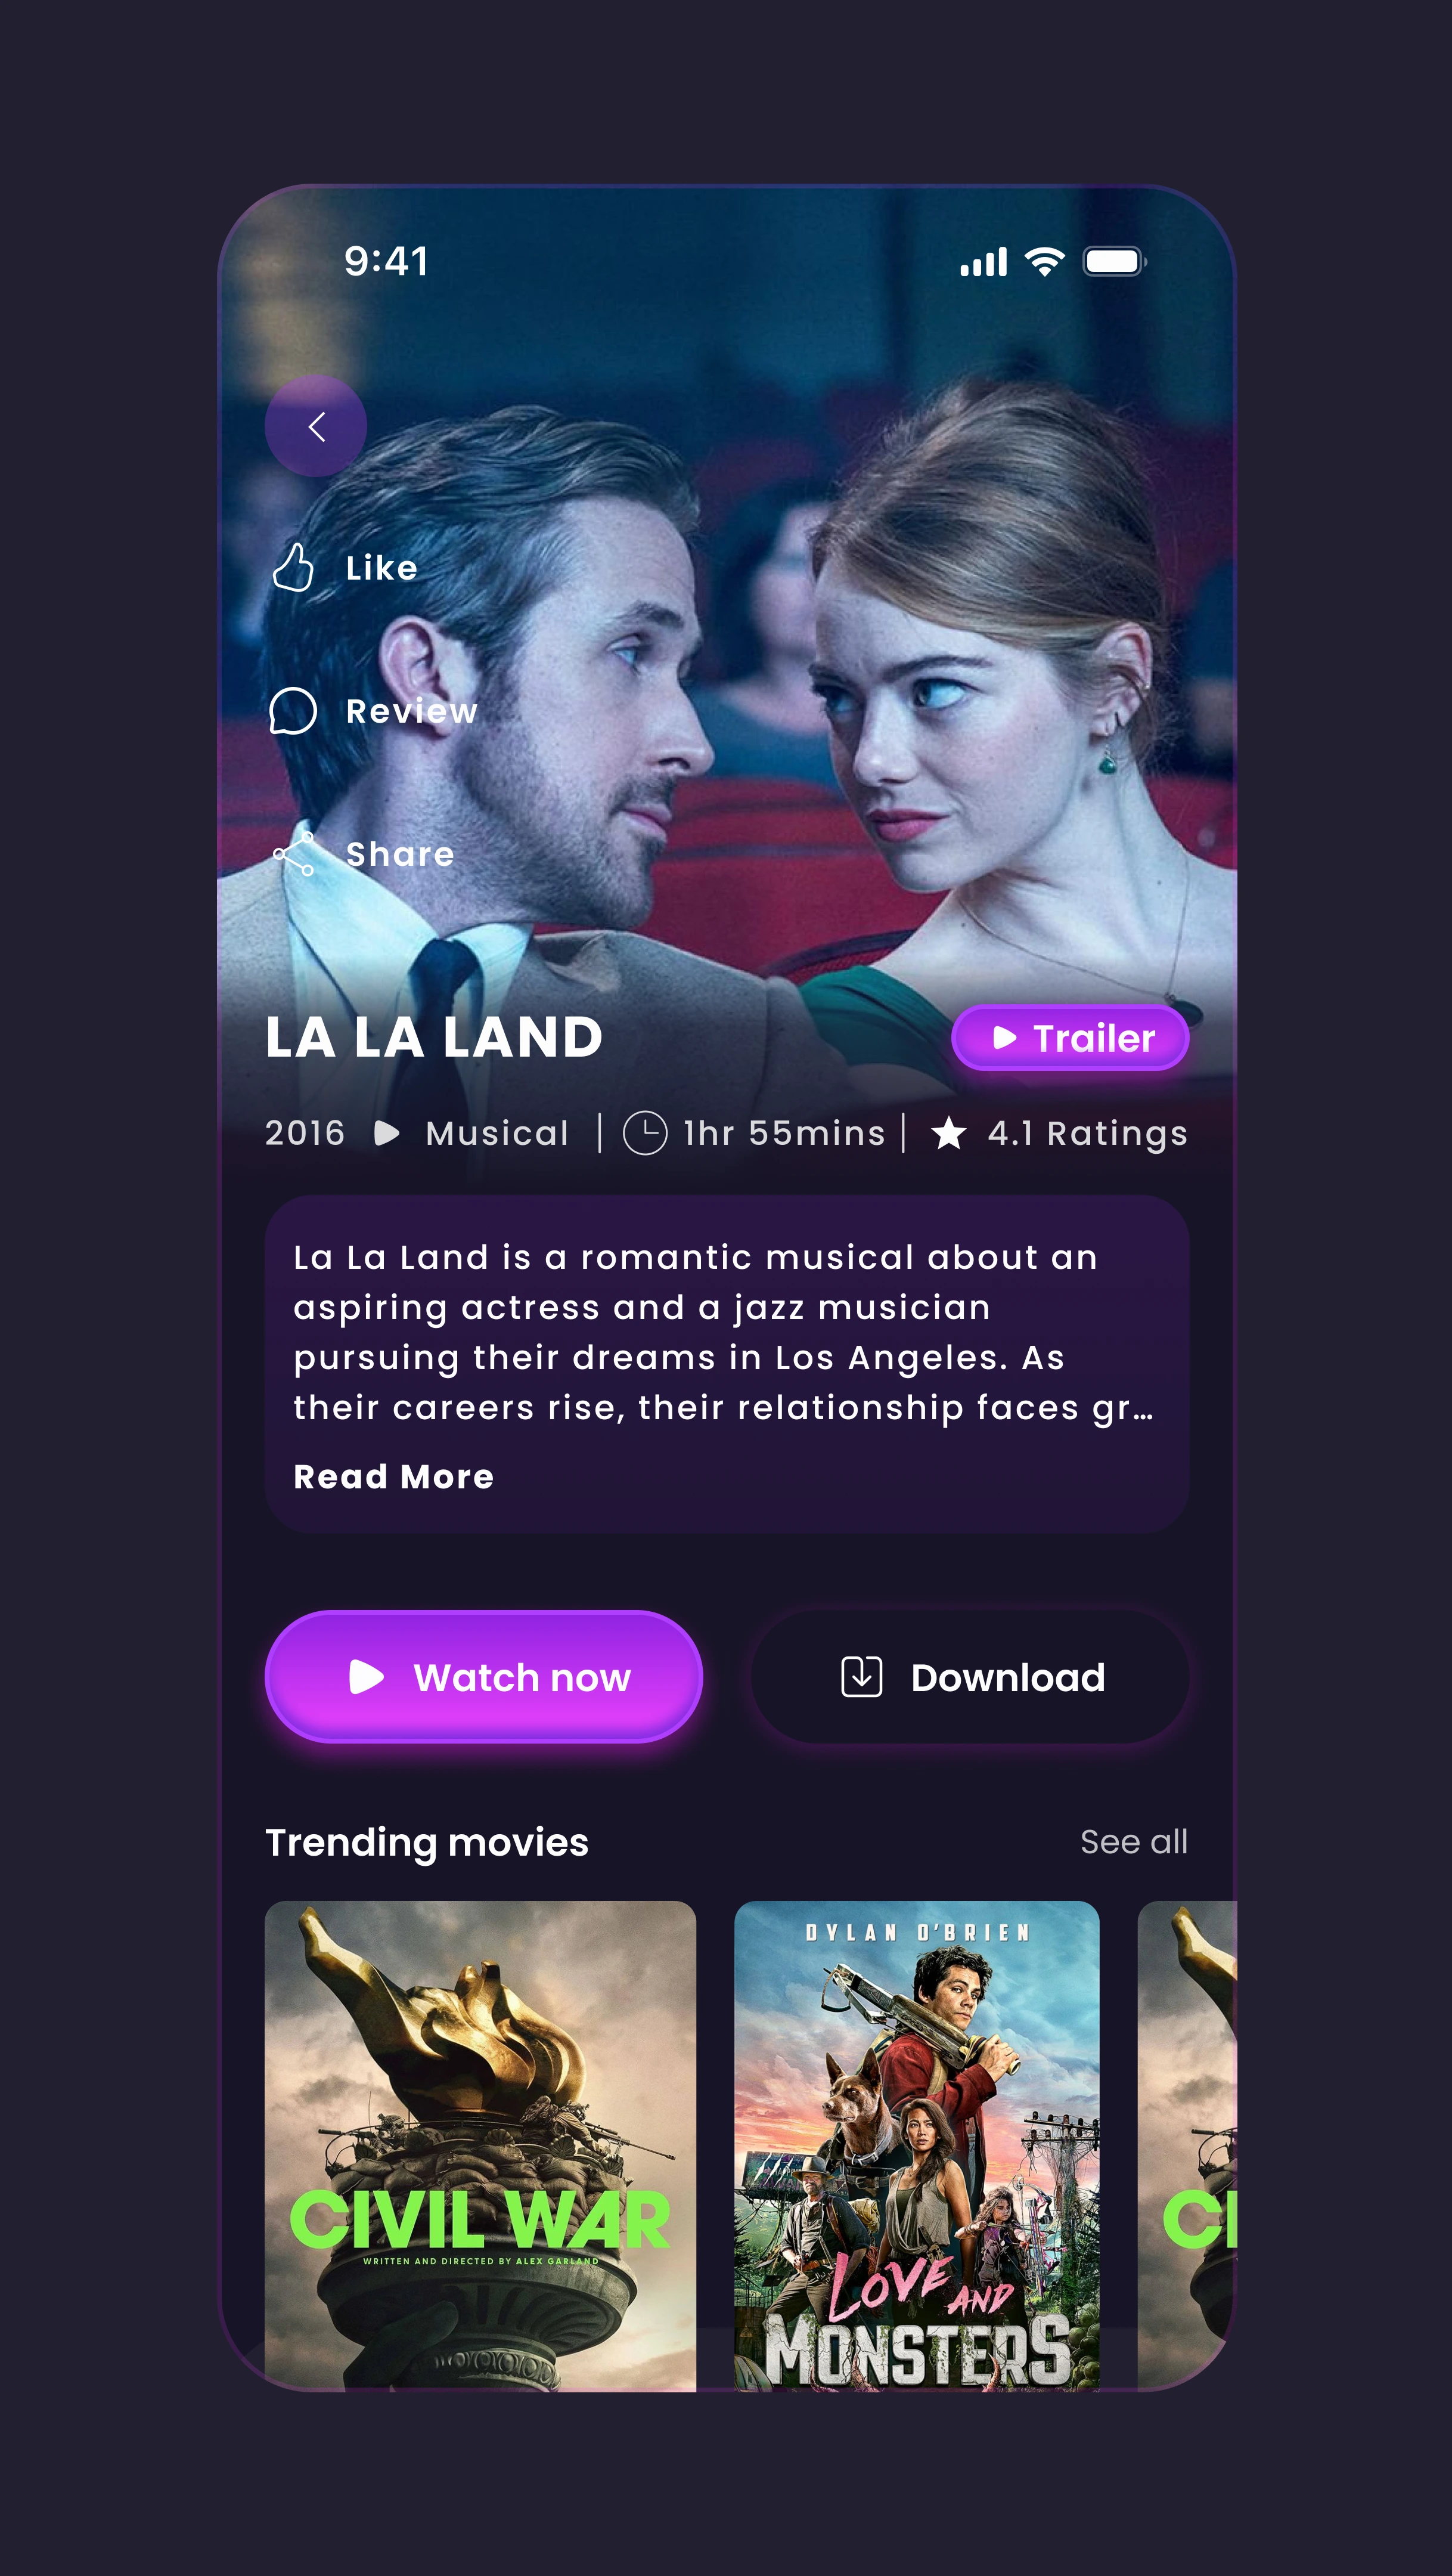Open See all trending movies
Viewport: 1452px width, 2576px height.
[1133, 1841]
